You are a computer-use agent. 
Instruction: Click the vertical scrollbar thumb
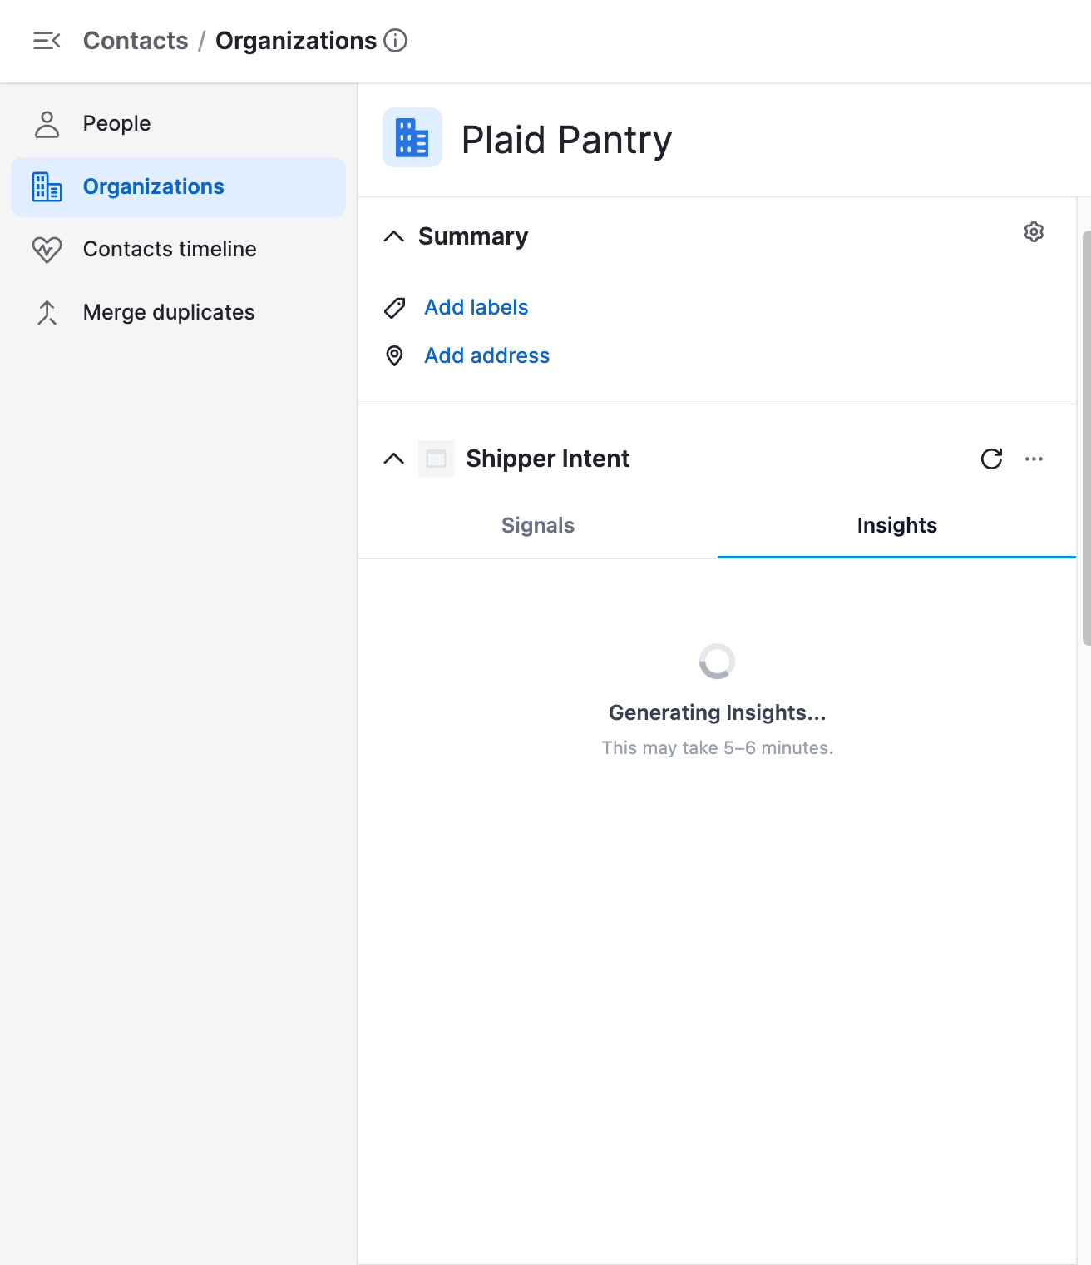(x=1086, y=438)
